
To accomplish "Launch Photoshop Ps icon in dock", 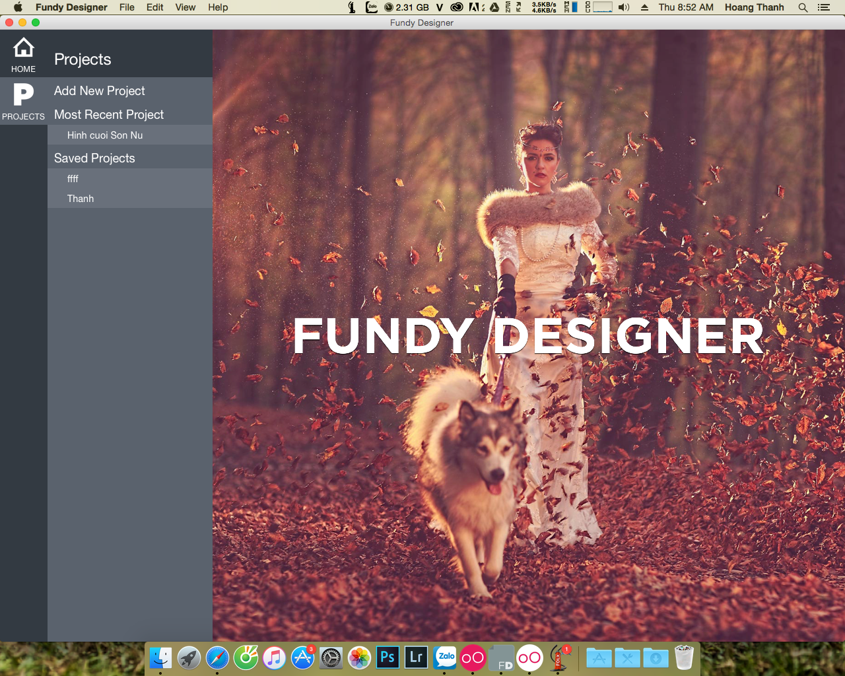I will (x=388, y=658).
